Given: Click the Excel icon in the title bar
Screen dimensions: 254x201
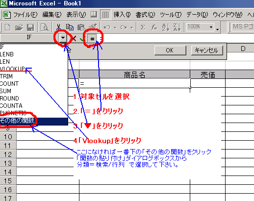Looking at the screenshot, I should tap(3, 3).
